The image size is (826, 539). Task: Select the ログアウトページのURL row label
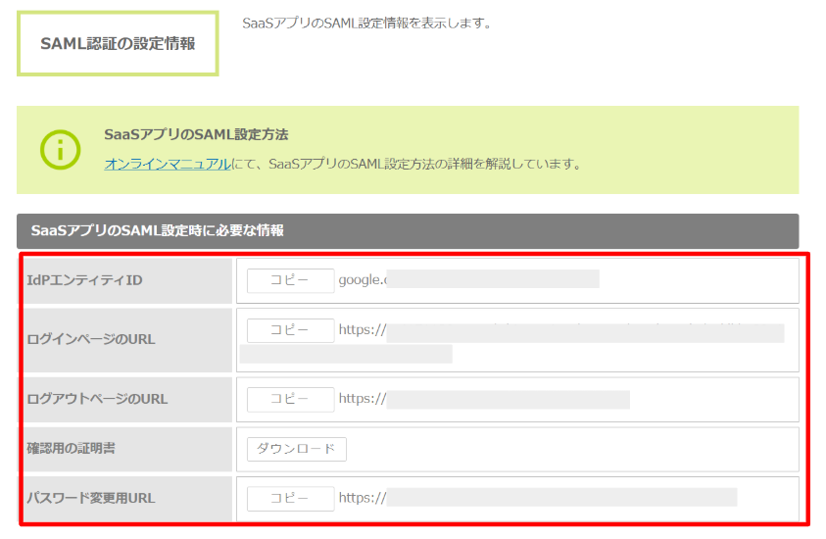point(97,400)
